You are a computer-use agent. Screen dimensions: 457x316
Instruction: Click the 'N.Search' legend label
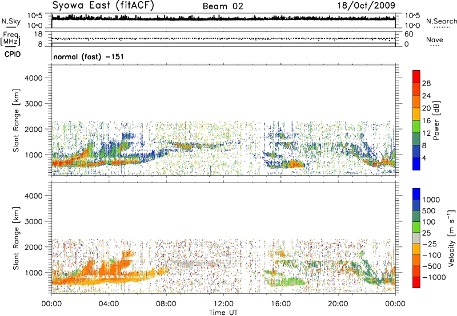click(441, 21)
